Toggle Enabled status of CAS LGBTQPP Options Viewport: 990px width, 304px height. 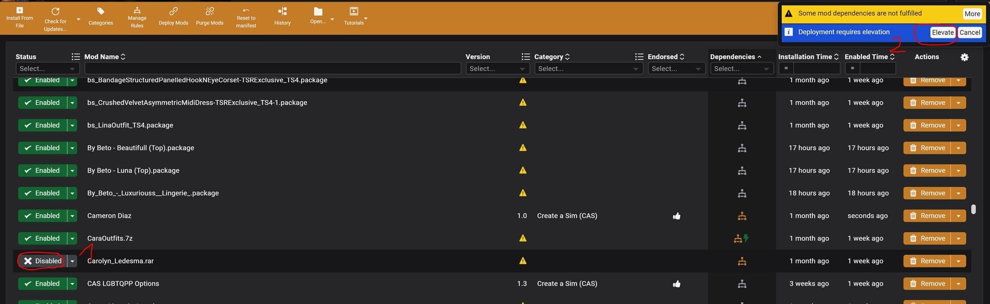(42, 284)
